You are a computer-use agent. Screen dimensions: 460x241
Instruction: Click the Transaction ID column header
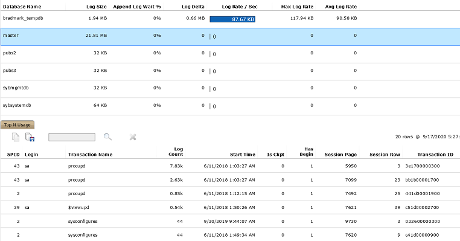tap(435, 155)
